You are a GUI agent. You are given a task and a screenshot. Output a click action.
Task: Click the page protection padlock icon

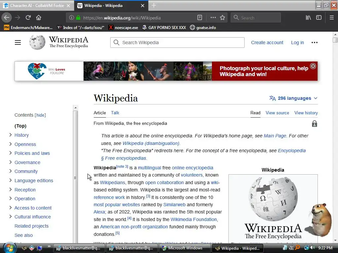[315, 124]
